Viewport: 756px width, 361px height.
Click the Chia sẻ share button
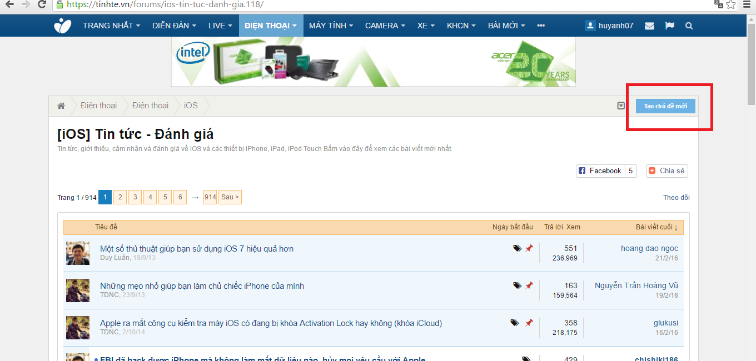tap(667, 171)
